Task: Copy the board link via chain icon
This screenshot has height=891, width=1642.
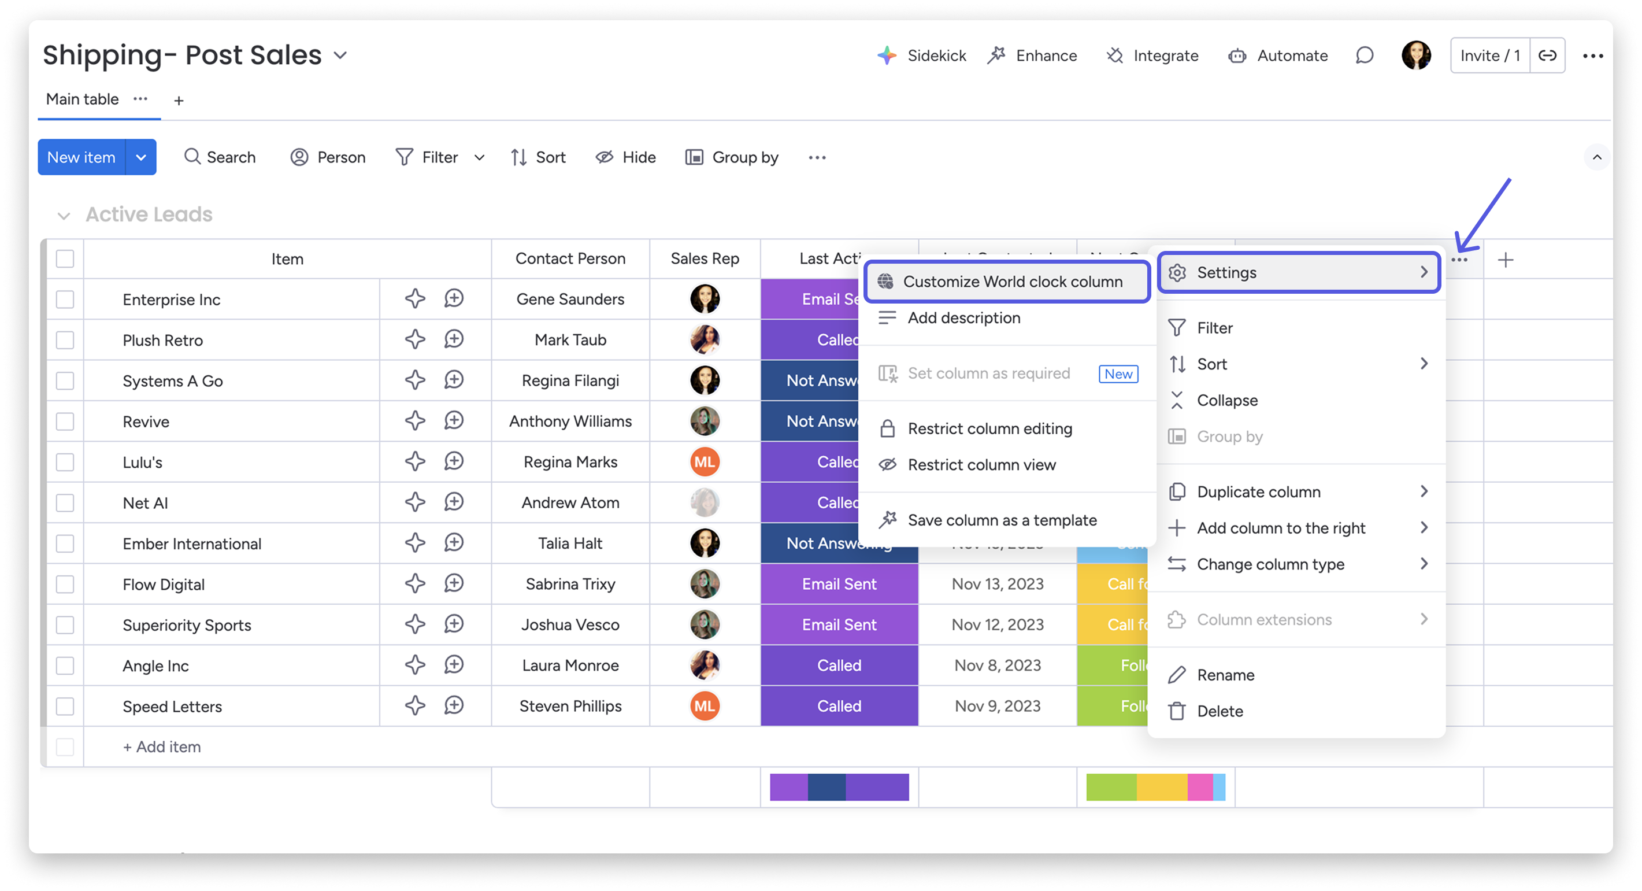Action: (1548, 56)
